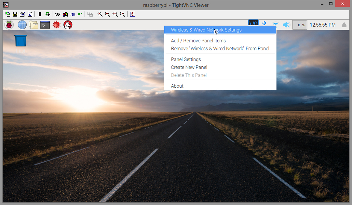Screen dimensions: 352x205
Task: Select Remove "Wireless & Wired Network" From Panel
Action: click(x=220, y=48)
